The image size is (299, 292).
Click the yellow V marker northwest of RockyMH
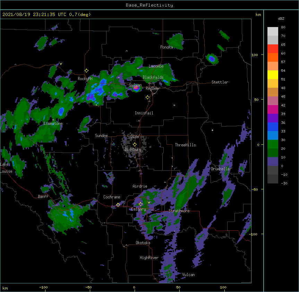pyautogui.click(x=61, y=64)
